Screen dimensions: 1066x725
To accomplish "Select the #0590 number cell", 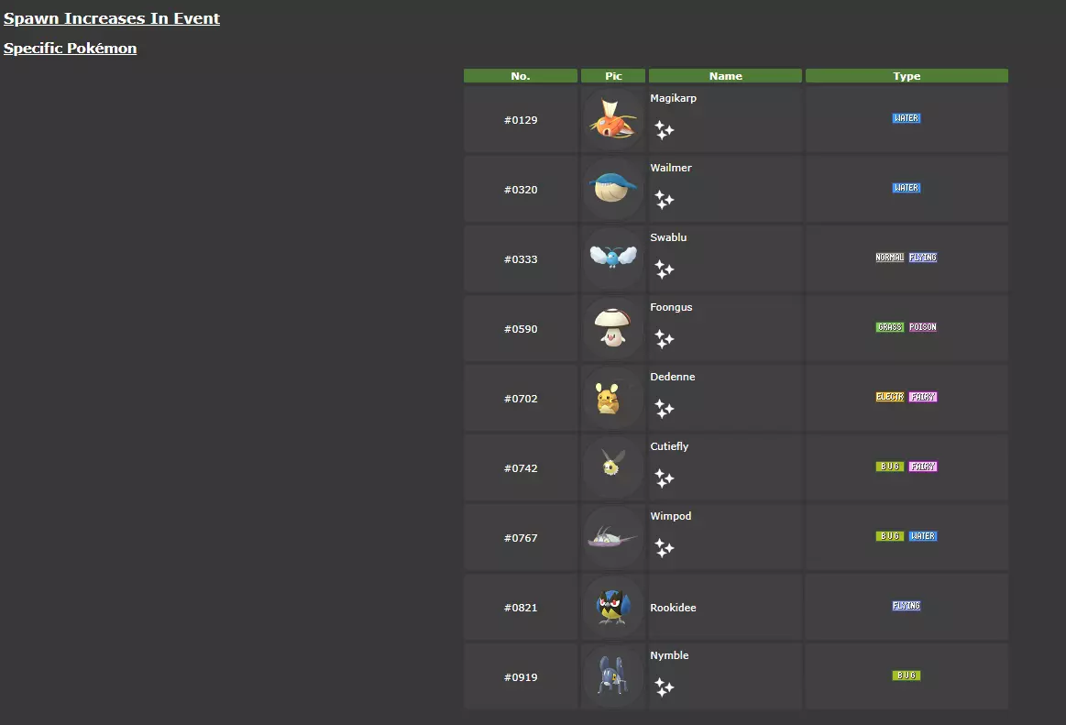I will [x=521, y=328].
